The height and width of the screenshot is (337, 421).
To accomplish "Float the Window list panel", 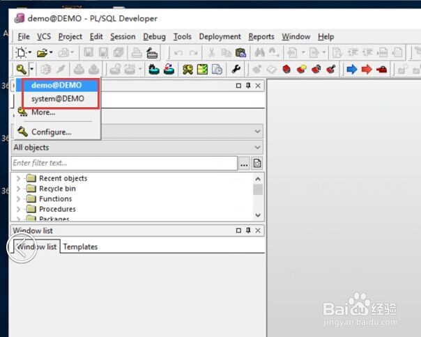I will point(238,230).
